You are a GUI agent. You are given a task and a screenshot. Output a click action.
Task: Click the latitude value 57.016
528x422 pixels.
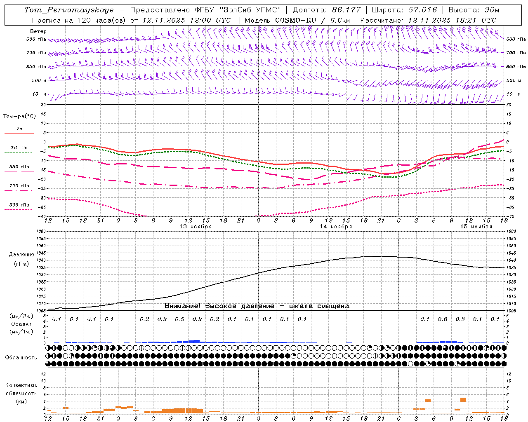pyautogui.click(x=423, y=10)
